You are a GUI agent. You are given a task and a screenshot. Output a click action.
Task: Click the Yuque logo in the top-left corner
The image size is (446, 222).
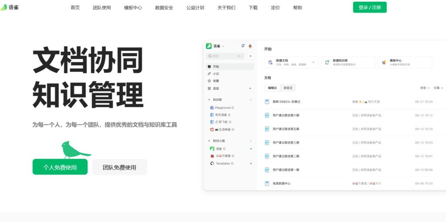click(10, 7)
